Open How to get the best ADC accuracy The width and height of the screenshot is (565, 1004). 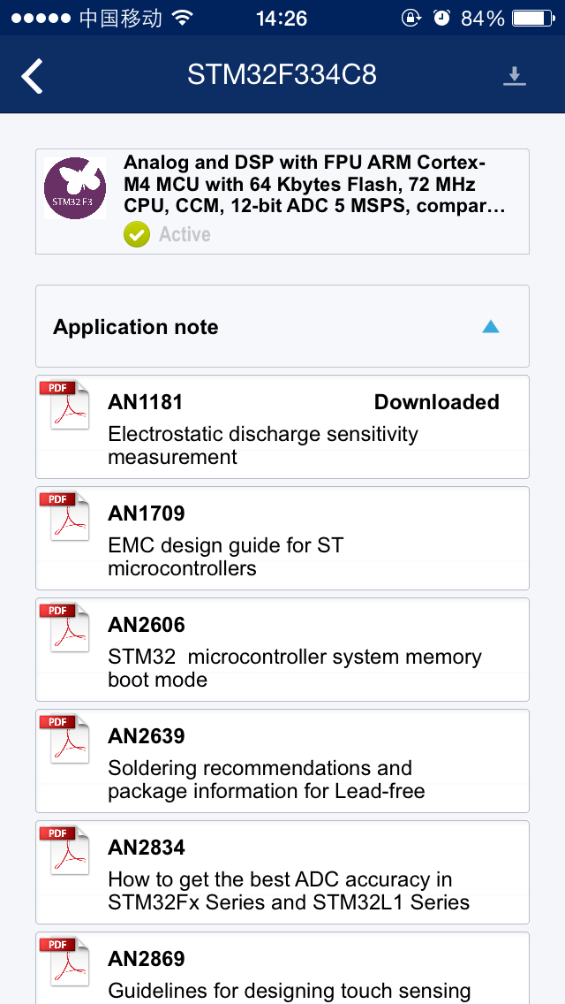coord(289,891)
